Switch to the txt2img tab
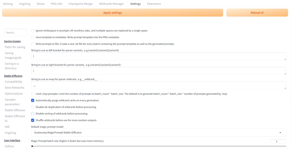 click(x=8, y=4)
